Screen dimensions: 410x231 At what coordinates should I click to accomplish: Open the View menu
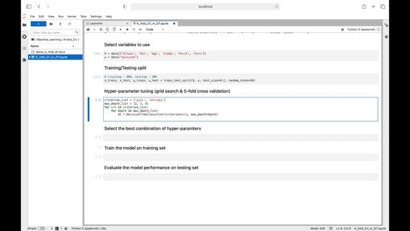(x=51, y=17)
